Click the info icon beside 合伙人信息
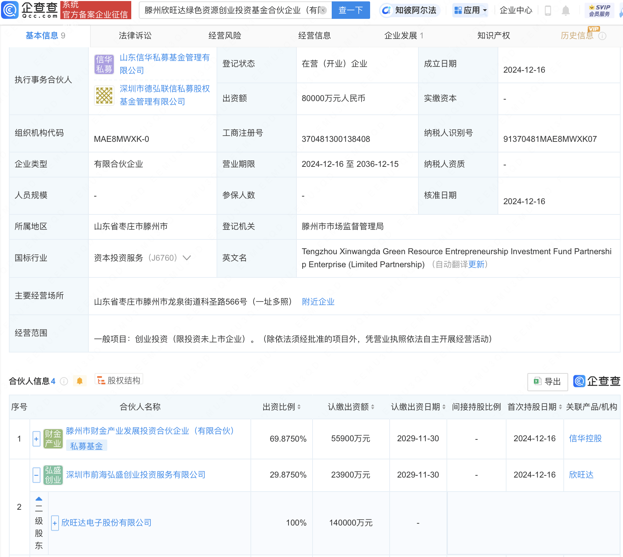The image size is (623, 557). 64,381
